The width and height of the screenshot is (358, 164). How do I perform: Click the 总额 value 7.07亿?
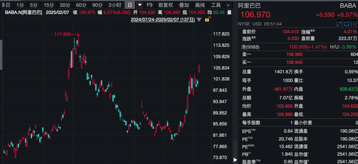(x=285, y=97)
